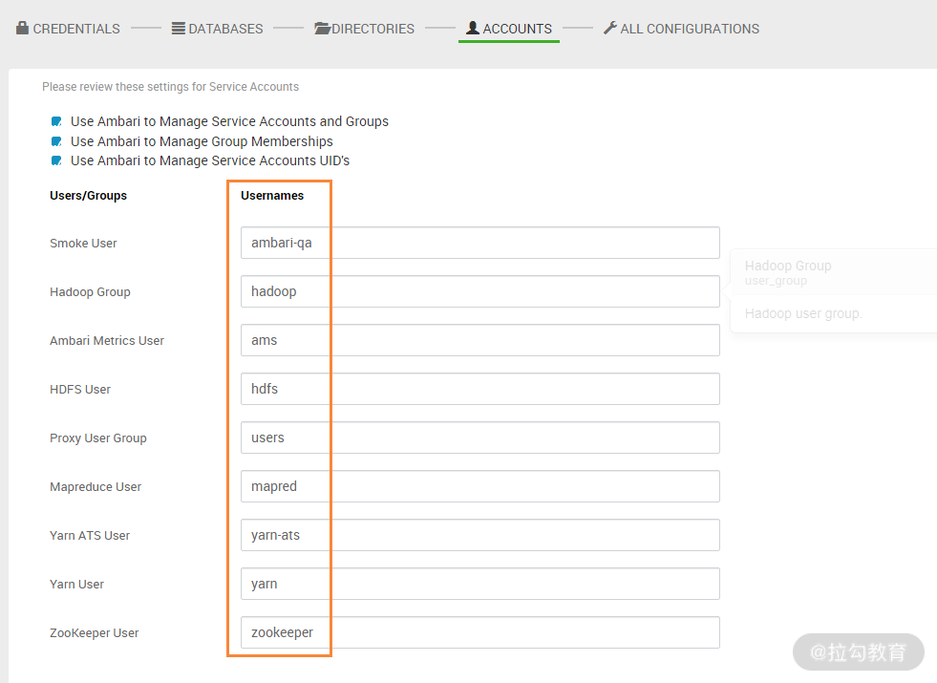
Task: Click the Usernames column header
Action: (x=272, y=196)
